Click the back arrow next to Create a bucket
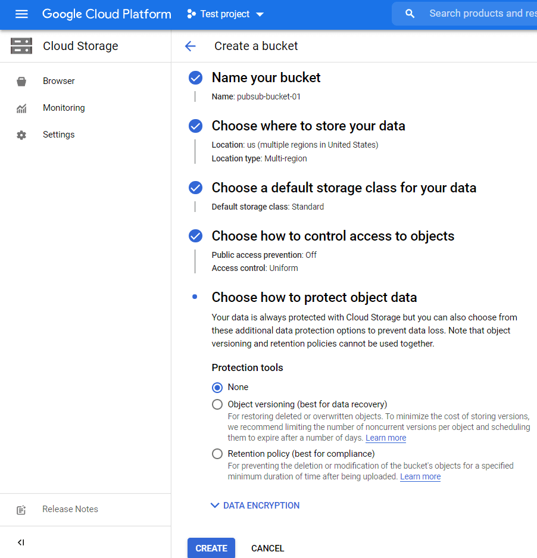The height and width of the screenshot is (558, 537). 190,46
